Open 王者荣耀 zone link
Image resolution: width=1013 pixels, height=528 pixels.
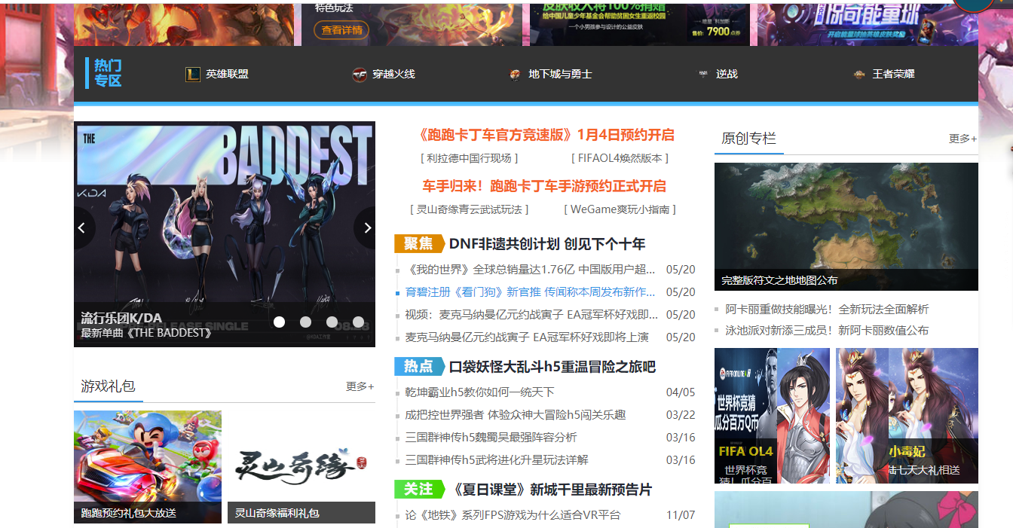pos(893,74)
